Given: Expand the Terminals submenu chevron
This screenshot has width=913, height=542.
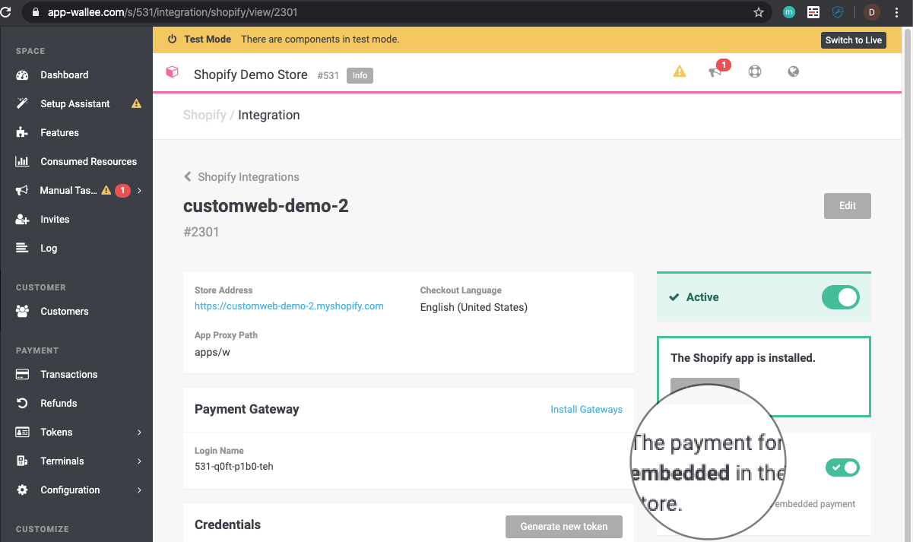Looking at the screenshot, I should click(140, 461).
